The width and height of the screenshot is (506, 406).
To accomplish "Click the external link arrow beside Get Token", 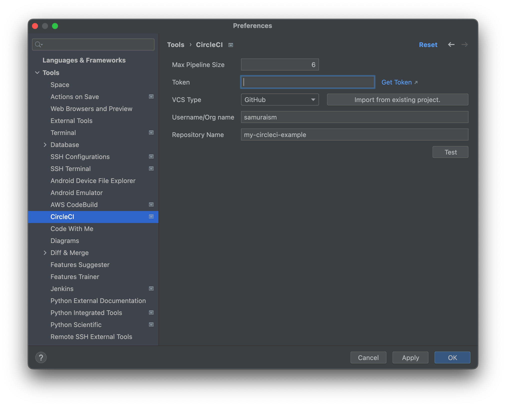I will coord(416,82).
